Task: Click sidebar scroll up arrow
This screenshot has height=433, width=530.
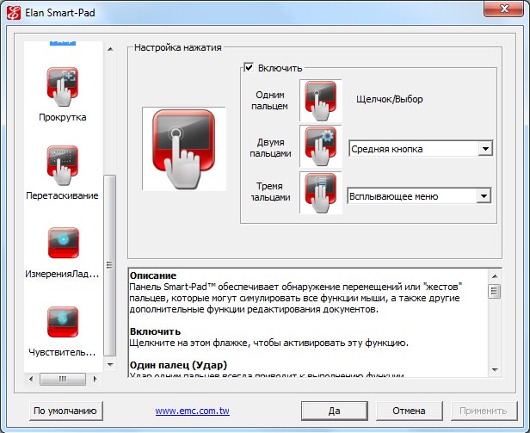Action: pyautogui.click(x=110, y=49)
